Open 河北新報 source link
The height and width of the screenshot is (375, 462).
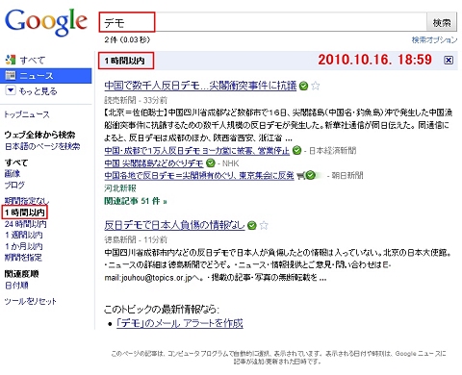[x=120, y=188]
